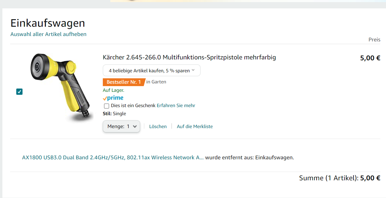Click the 'Summe (1 Artikel)' subtotal text
The height and width of the screenshot is (198, 386).
(x=328, y=178)
